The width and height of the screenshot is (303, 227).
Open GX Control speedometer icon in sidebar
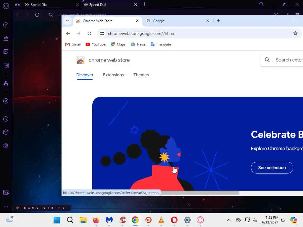[x=6, y=25]
